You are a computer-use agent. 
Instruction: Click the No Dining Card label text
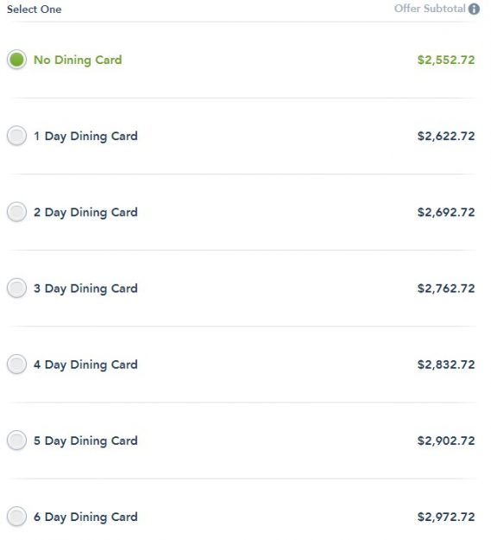point(78,60)
